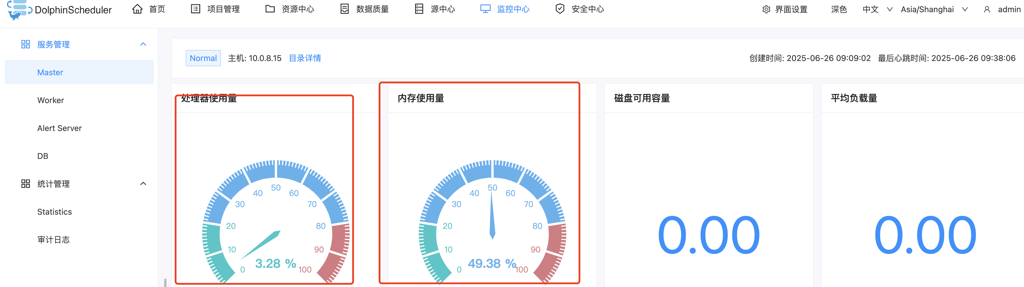Collapse the 统计管理 sidebar section
The image size is (1024, 287).
(x=143, y=184)
